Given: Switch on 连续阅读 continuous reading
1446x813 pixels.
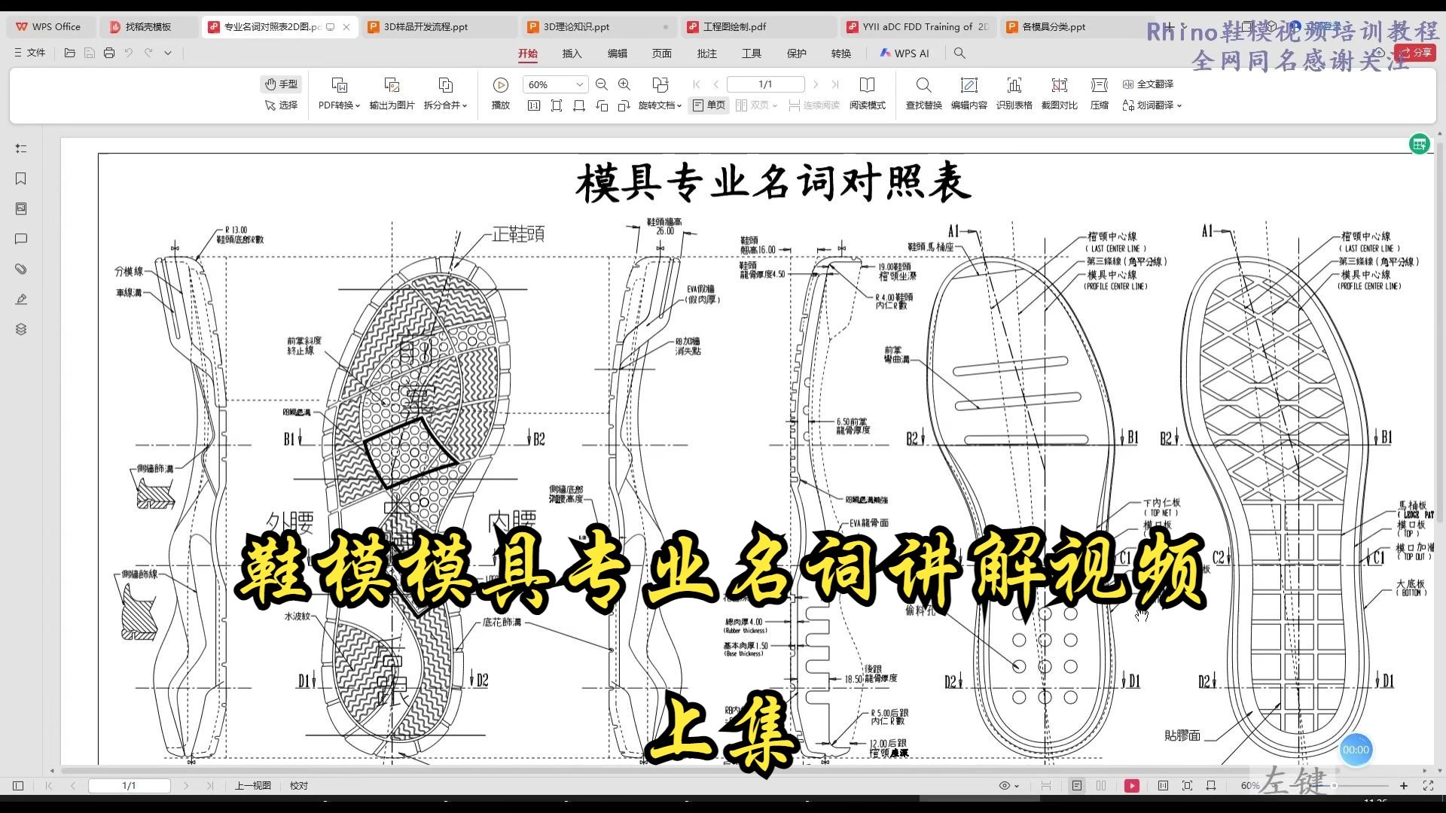Looking at the screenshot, I should click(x=815, y=105).
